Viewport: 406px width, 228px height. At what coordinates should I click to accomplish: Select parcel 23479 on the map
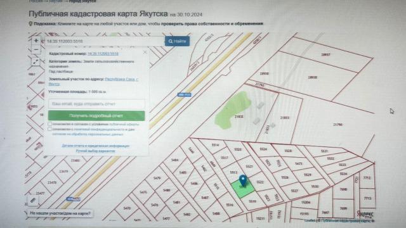pos(63,171)
